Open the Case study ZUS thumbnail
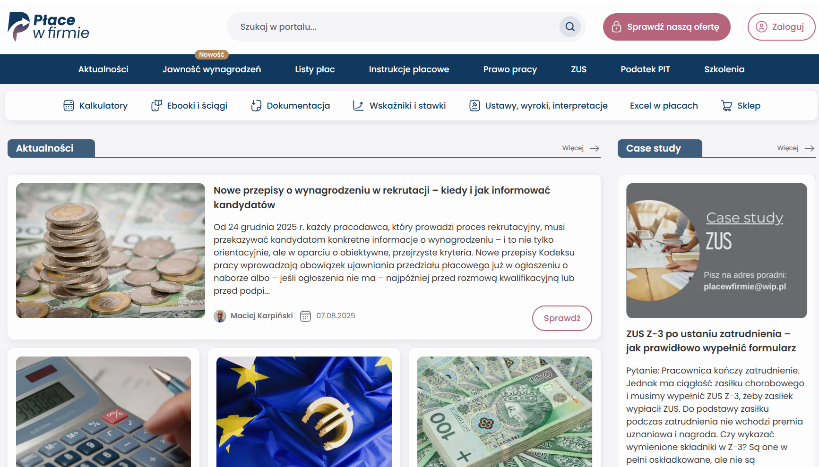Image resolution: width=819 pixels, height=467 pixels. coord(716,251)
